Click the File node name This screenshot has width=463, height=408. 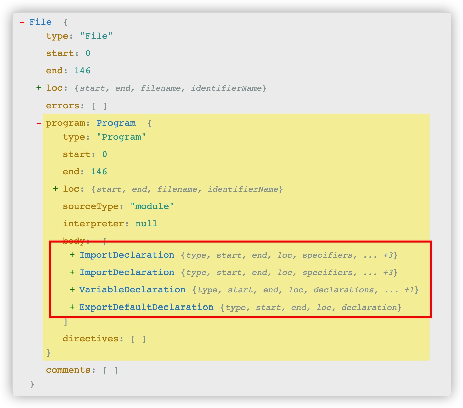40,22
